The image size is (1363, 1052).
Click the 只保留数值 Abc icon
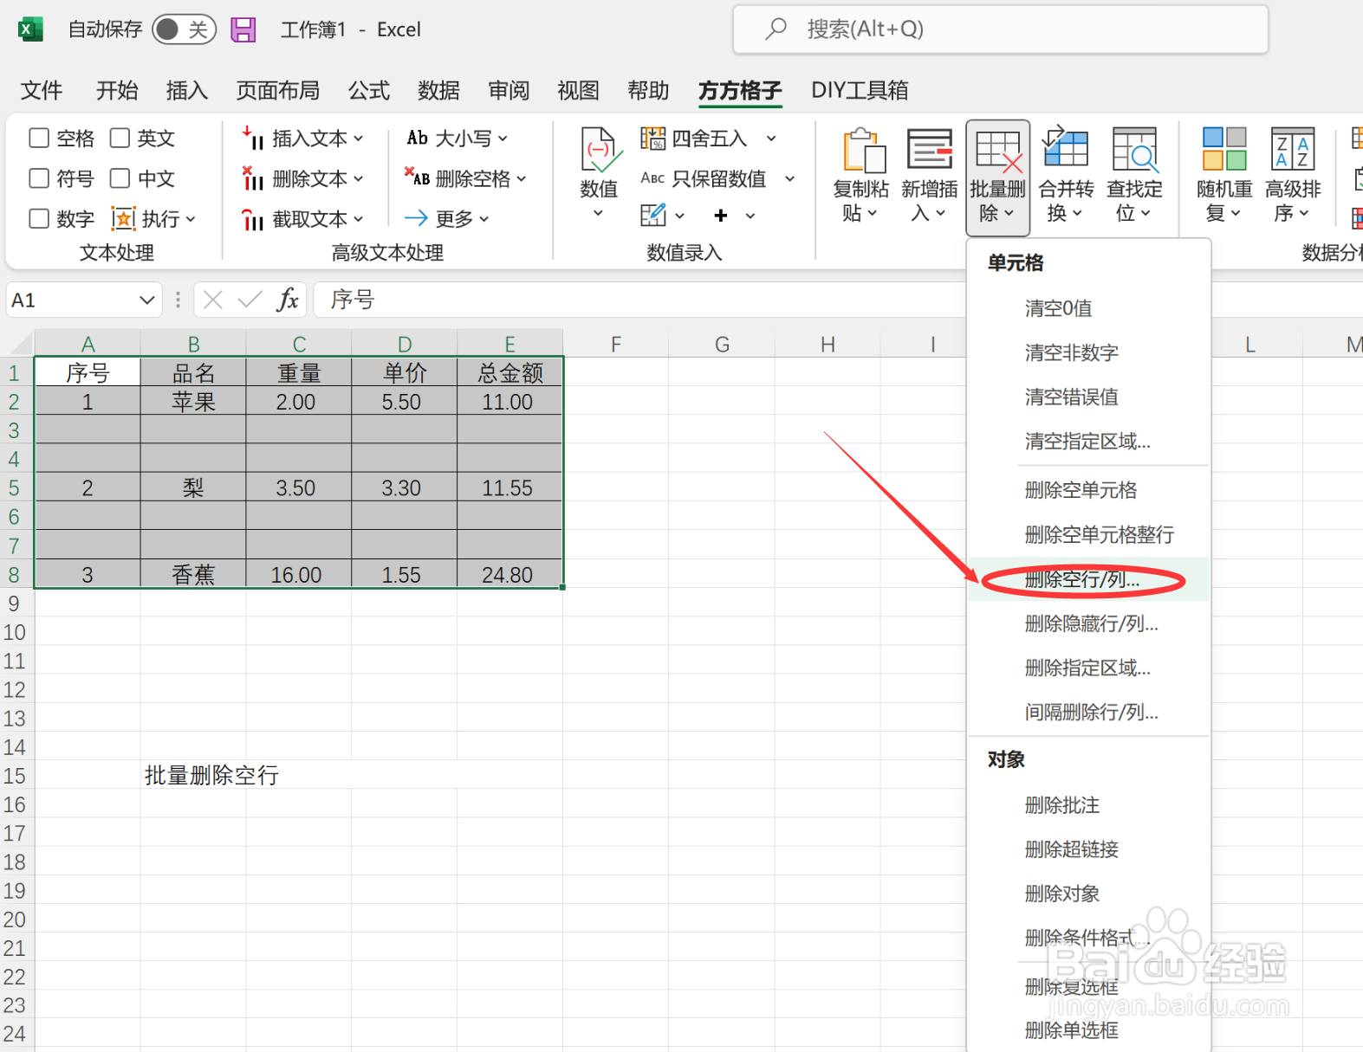652,178
